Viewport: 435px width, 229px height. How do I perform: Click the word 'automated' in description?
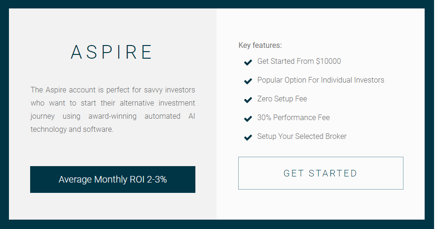click(x=162, y=116)
